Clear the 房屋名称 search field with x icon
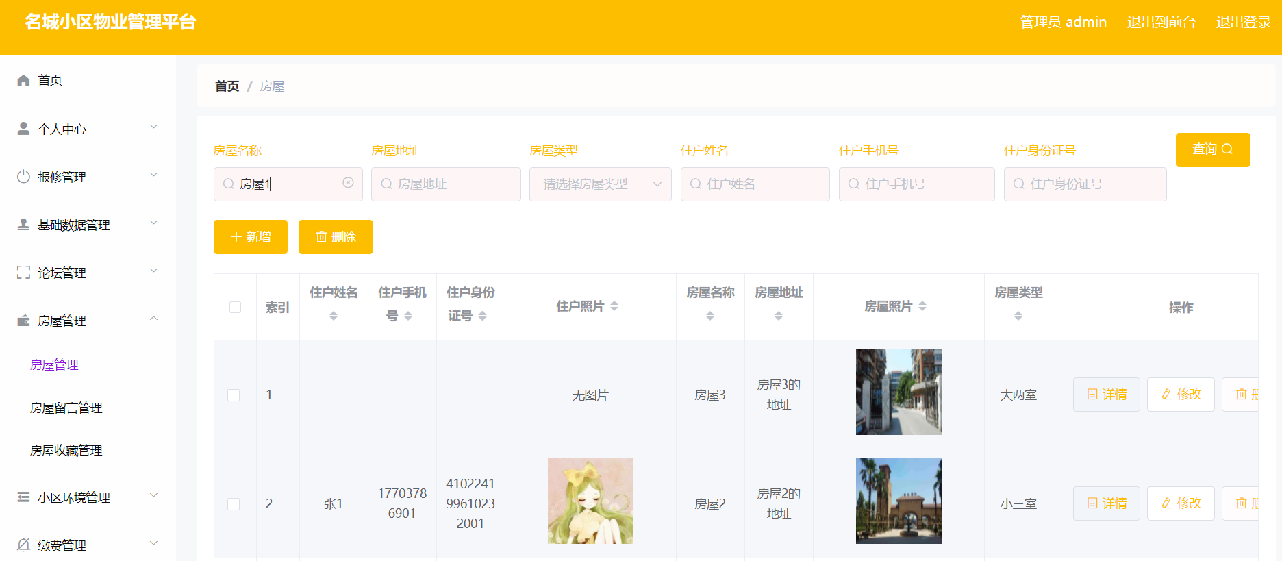Image resolution: width=1282 pixels, height=561 pixels. [x=348, y=183]
